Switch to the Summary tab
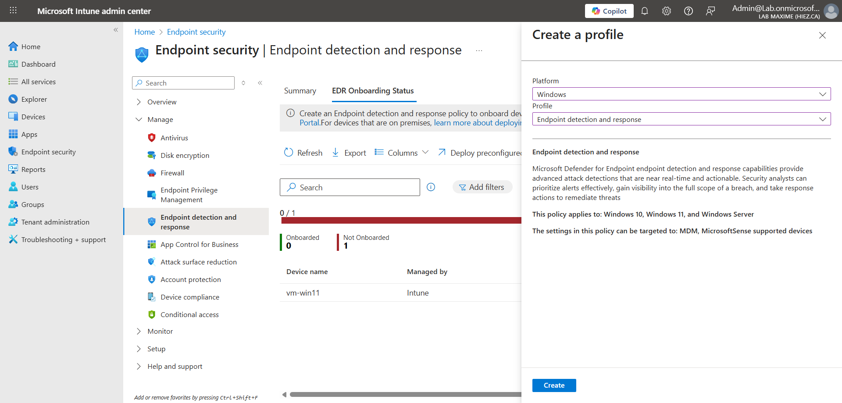 click(x=300, y=91)
